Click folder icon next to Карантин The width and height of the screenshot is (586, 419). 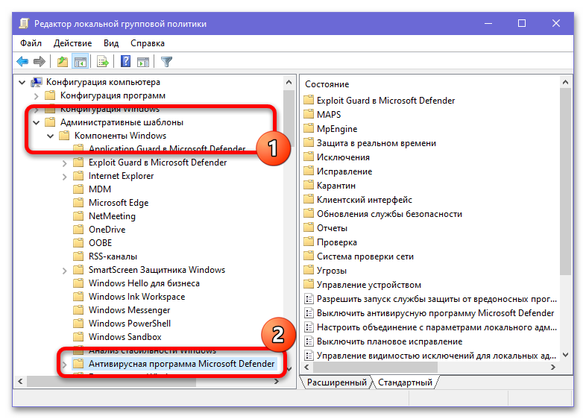point(309,185)
